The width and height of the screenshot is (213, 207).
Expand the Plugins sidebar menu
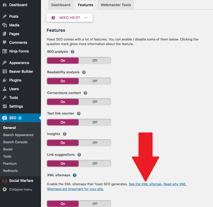point(15,80)
